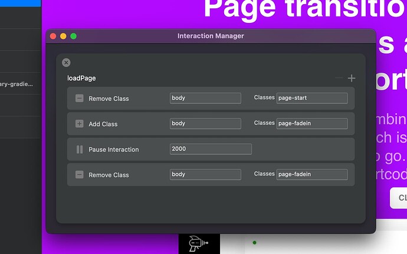407x254 pixels.
Task: Click the ray gun logo thumbnail
Action: click(x=199, y=244)
